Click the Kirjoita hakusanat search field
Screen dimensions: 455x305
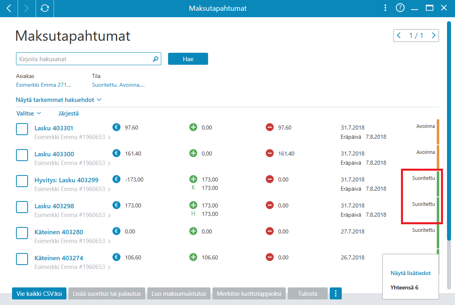(84, 59)
